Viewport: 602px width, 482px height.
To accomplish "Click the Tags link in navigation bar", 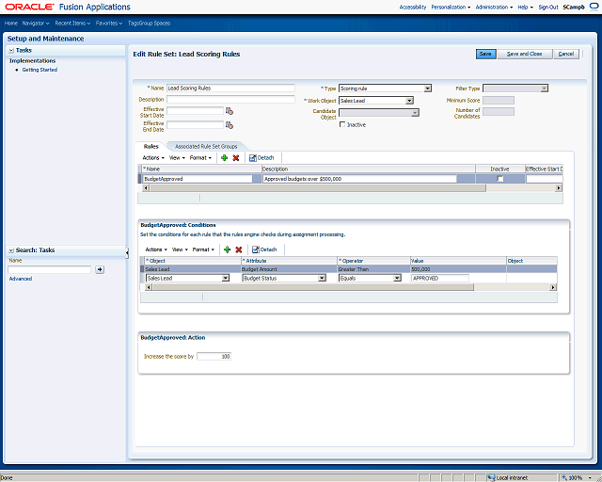I will (x=133, y=23).
